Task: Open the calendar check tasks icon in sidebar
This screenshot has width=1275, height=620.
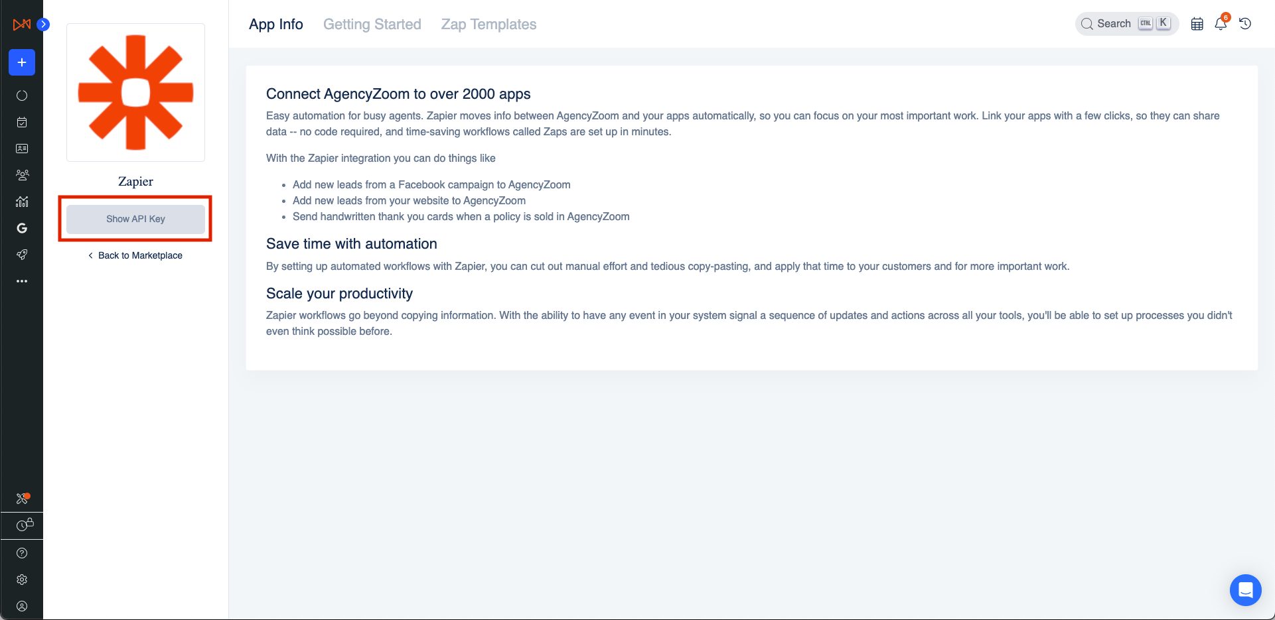Action: click(22, 122)
